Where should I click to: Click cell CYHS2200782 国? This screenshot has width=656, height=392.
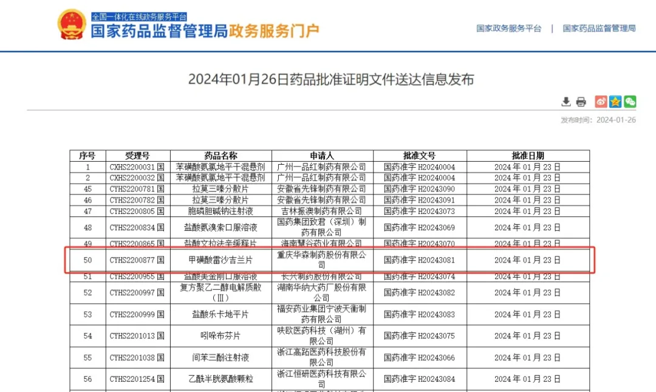(x=137, y=200)
